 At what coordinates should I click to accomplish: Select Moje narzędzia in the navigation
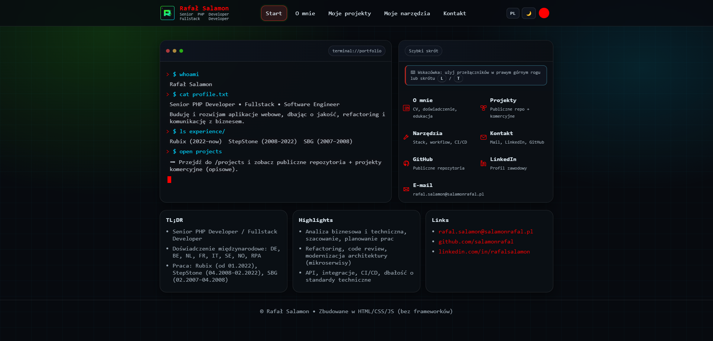tap(407, 13)
